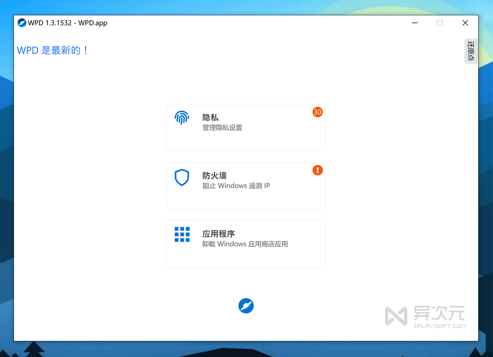Click the '管理隐私设置' subtitle text

[222, 128]
